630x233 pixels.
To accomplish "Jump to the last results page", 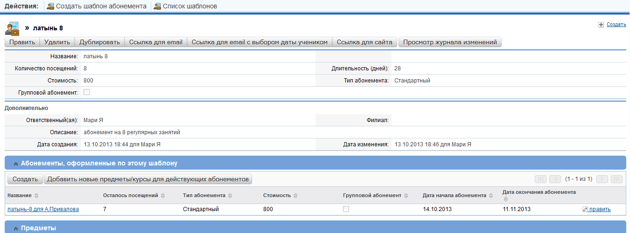I will [x=616, y=179].
